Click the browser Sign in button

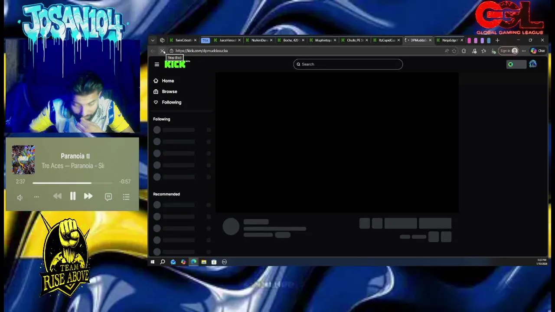click(509, 51)
